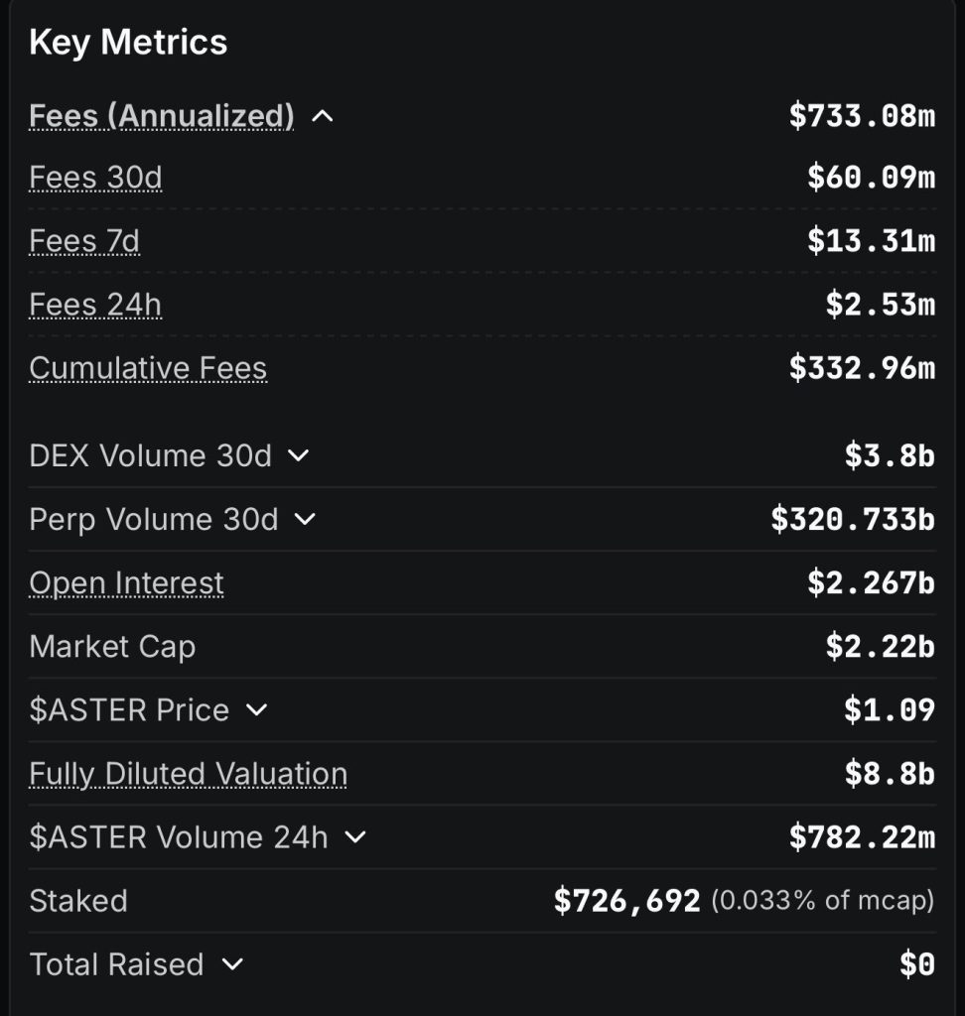Click the Key Metrics heading
This screenshot has width=965, height=1016.
pos(128,42)
